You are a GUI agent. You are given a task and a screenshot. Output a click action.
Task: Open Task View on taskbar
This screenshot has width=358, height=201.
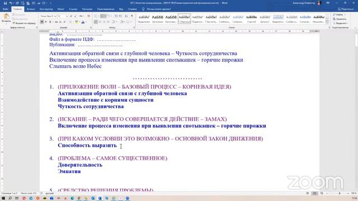coord(17,198)
